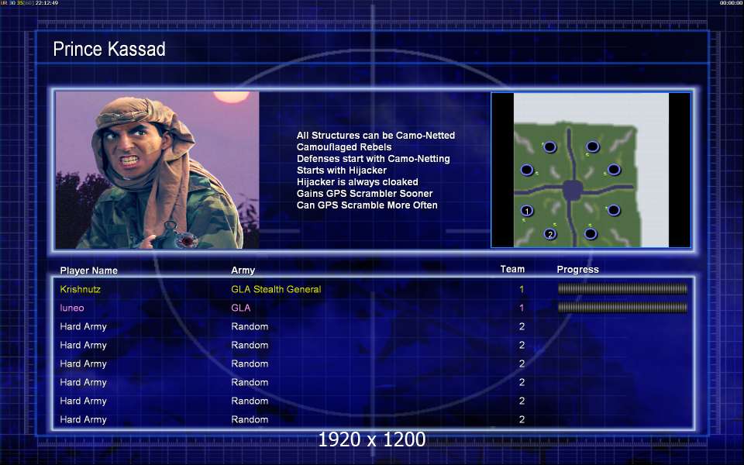Select the map preview thumbnail
The image size is (744, 465).
591,170
